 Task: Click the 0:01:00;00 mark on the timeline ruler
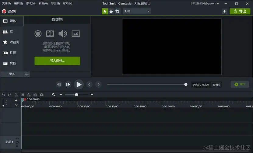(196, 106)
